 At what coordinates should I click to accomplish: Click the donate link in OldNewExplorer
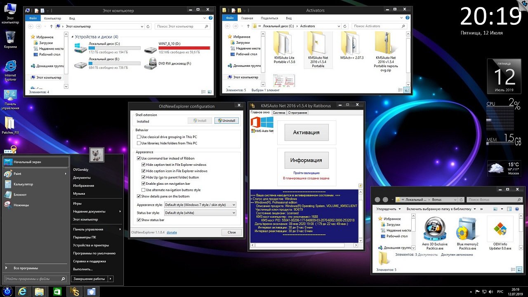click(172, 232)
